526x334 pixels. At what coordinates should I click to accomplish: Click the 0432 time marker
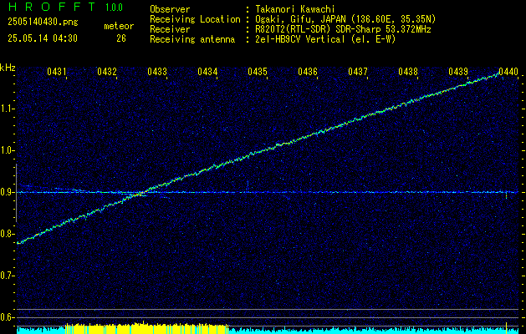107,72
